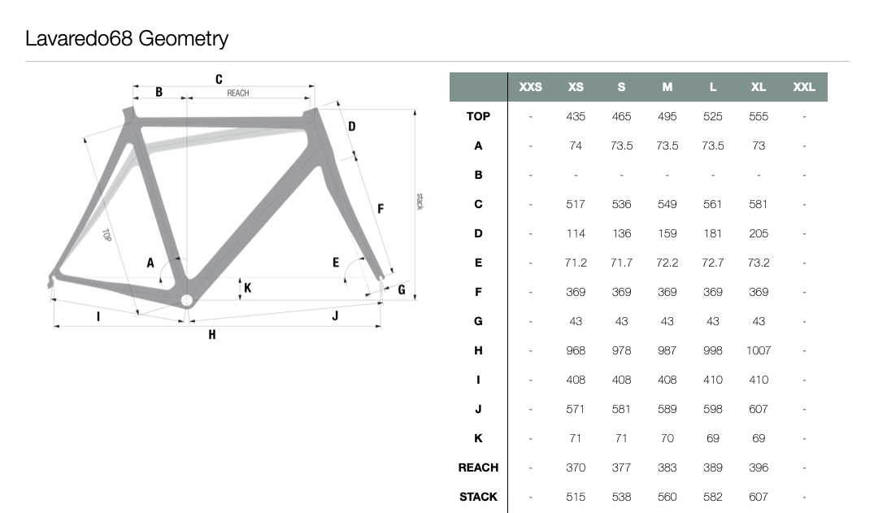Viewport: 874px width, 513px height.
Task: Click the K label near bottom bracket drop
Action: [247, 288]
